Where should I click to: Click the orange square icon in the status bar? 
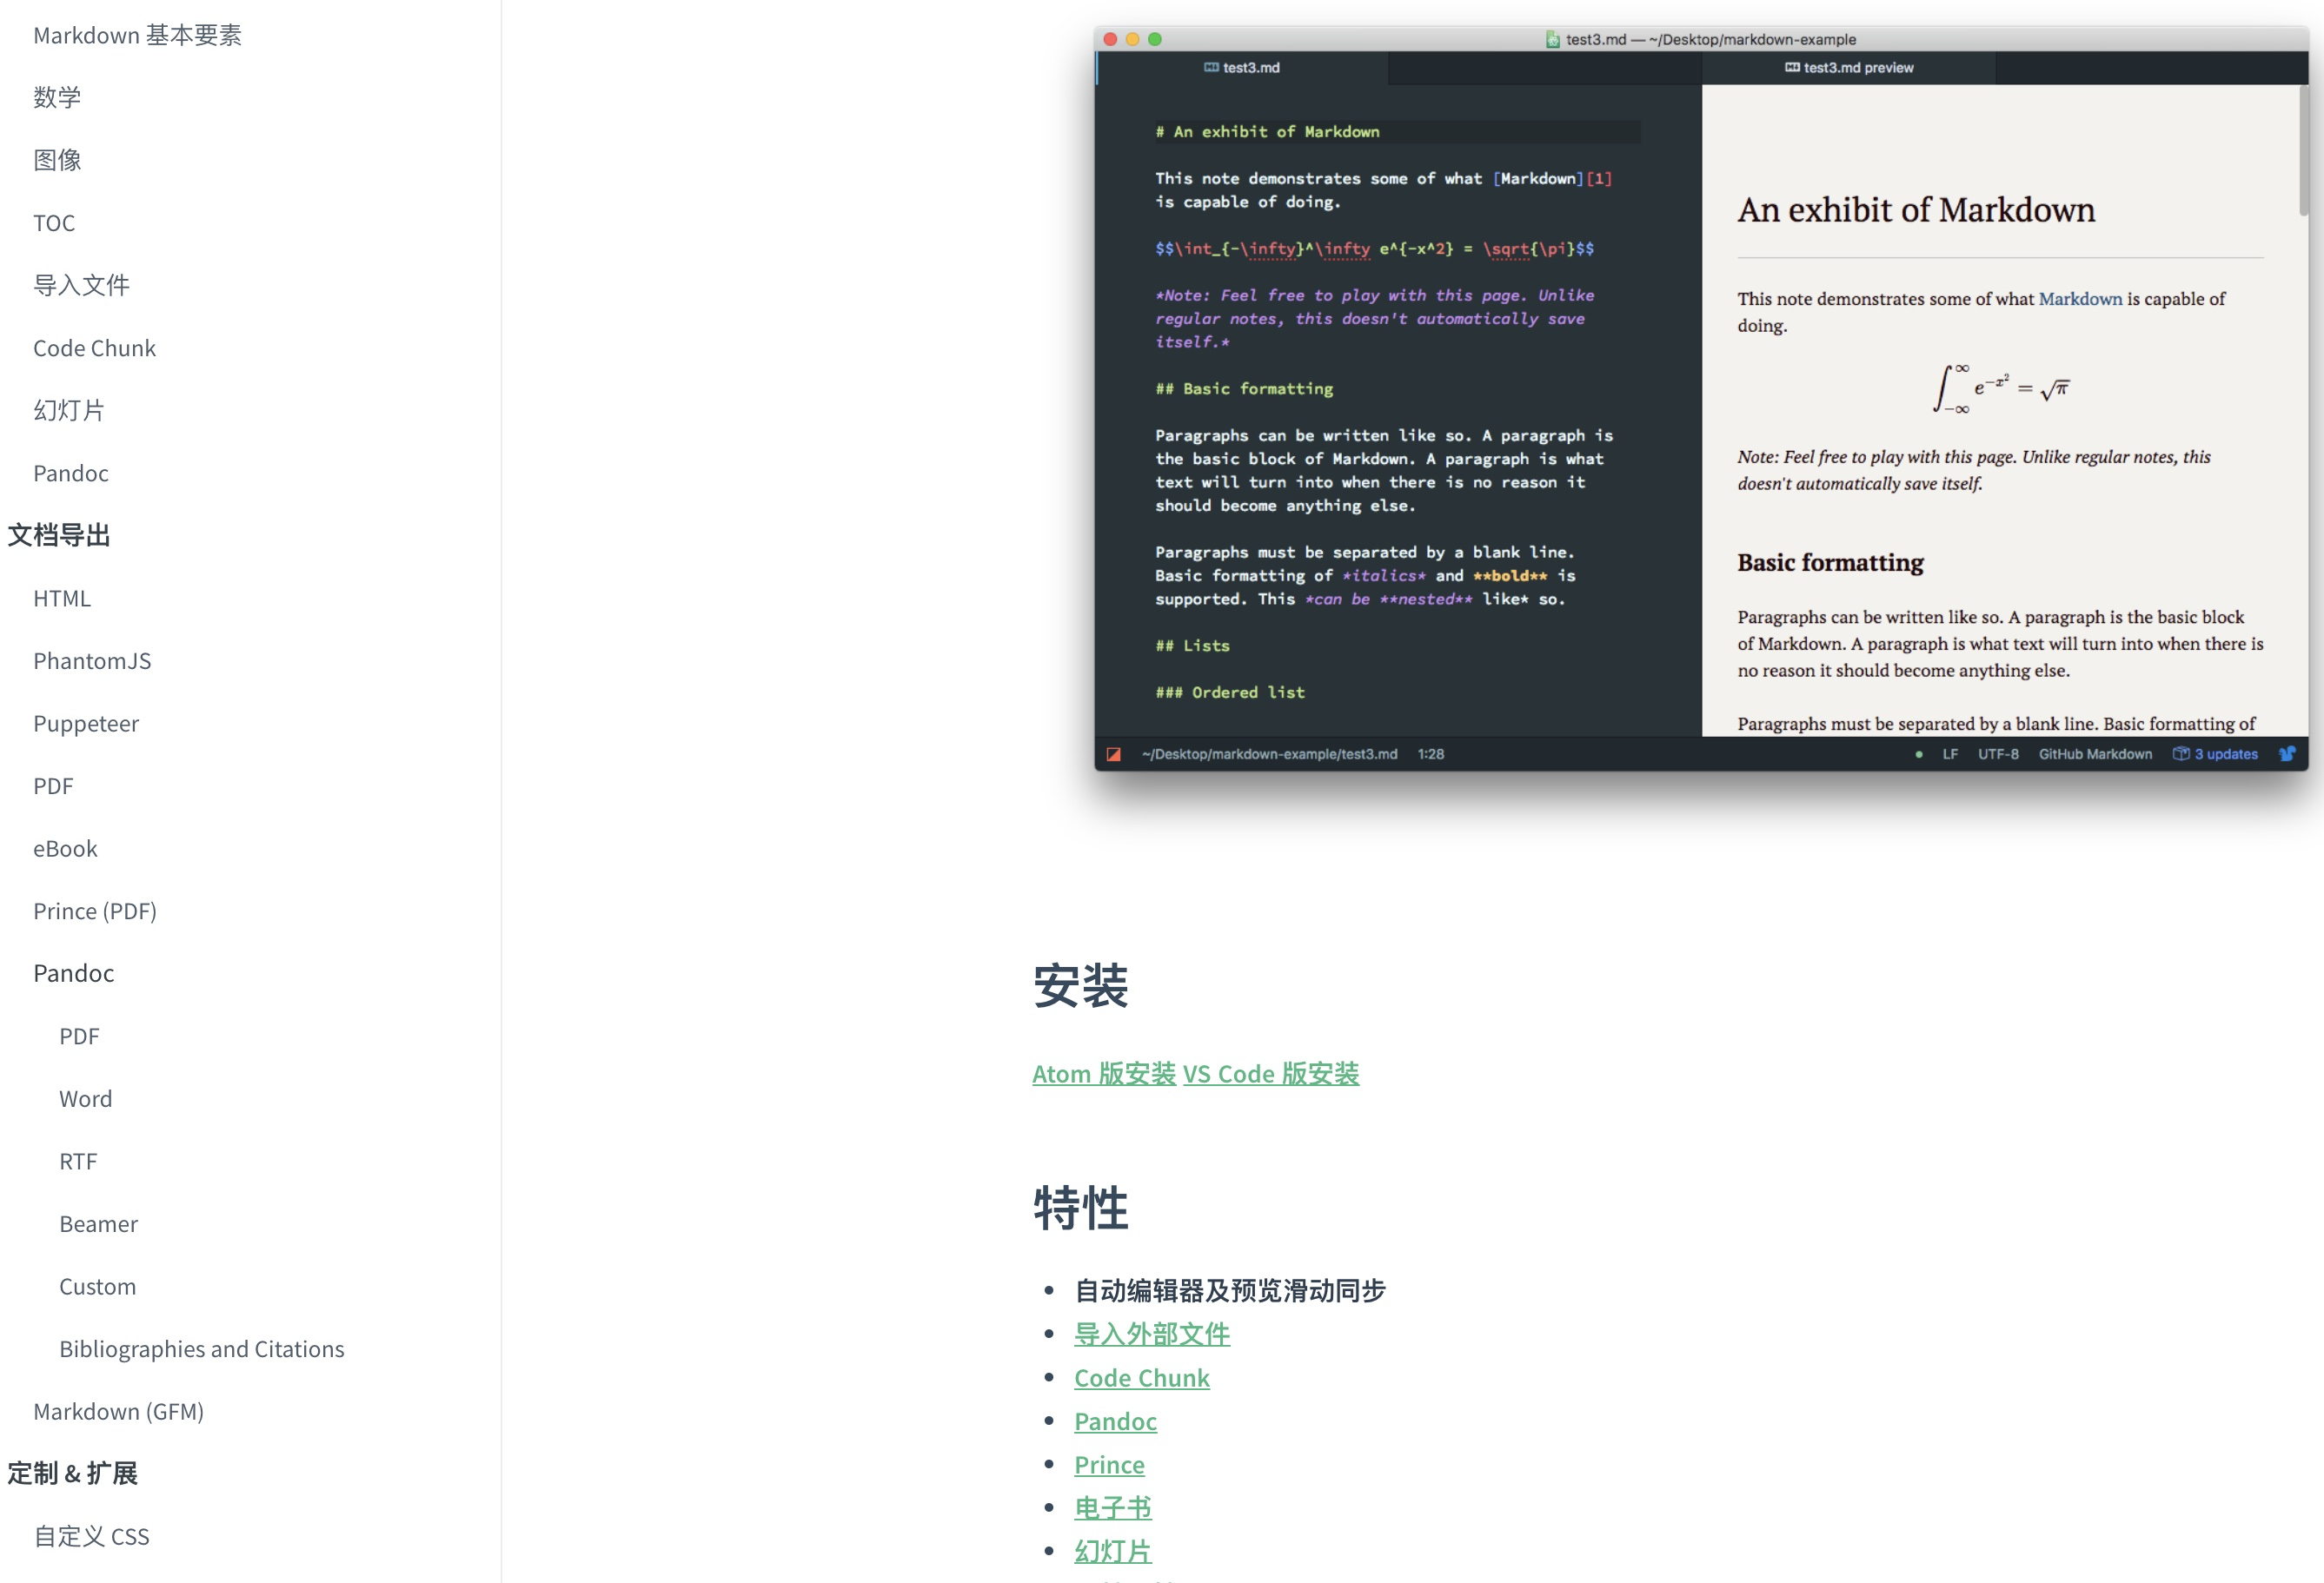click(1115, 754)
